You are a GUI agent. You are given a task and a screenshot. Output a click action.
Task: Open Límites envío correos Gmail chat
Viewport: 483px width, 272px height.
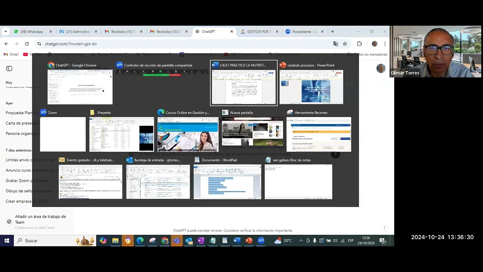pyautogui.click(x=30, y=160)
